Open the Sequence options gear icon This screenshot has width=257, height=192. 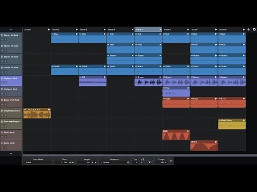(128, 162)
